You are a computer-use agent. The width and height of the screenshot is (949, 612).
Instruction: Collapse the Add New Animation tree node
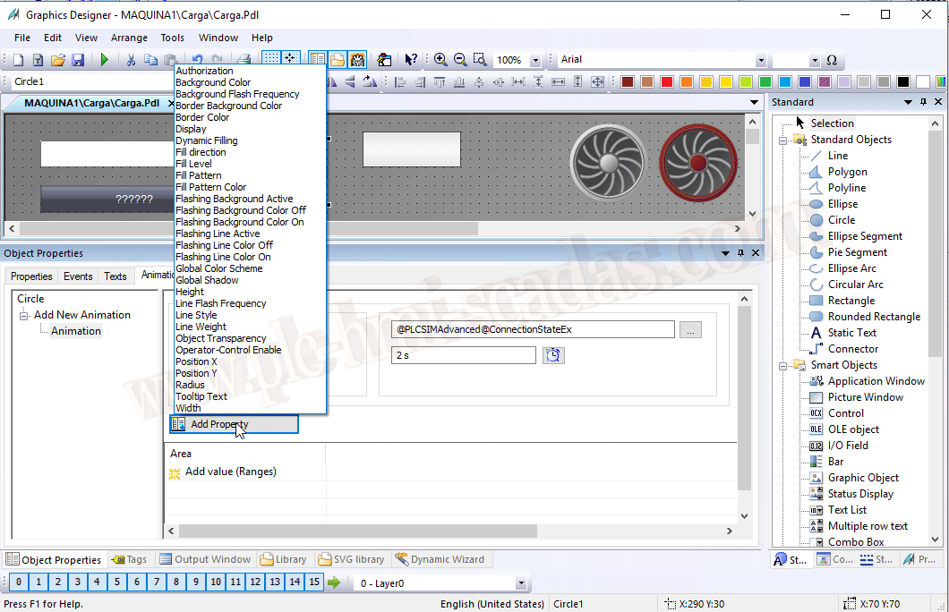(x=24, y=315)
